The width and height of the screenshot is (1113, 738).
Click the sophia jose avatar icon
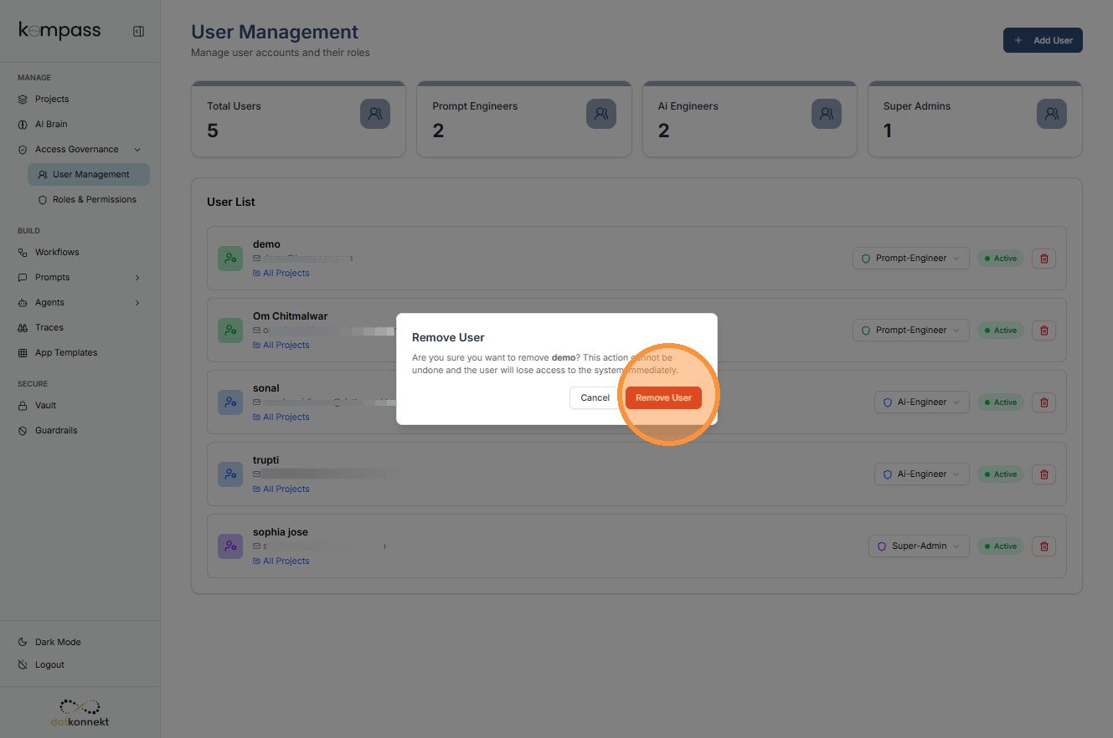tap(230, 546)
